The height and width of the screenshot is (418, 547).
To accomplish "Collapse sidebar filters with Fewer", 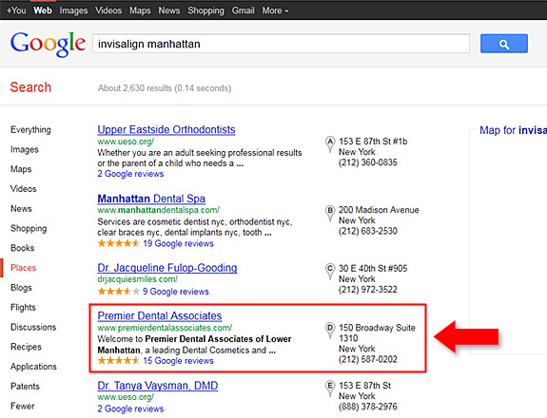I will pyautogui.click(x=22, y=406).
